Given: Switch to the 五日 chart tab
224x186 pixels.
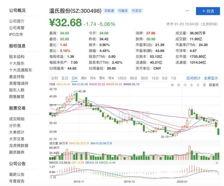Looking at the screenshot, I should coord(65,78).
